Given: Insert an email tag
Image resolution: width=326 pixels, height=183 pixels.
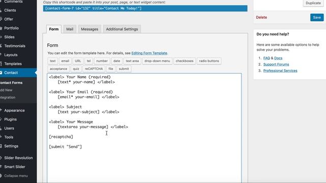Looking at the screenshot, I should (65, 61).
